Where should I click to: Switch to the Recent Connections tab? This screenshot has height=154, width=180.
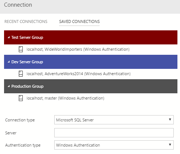click(26, 21)
